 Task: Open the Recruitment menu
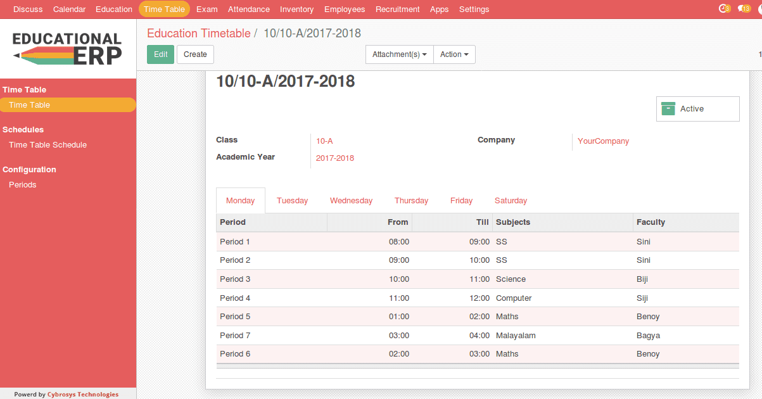tap(397, 9)
